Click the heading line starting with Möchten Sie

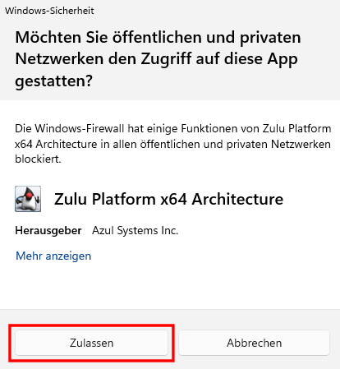158,37
